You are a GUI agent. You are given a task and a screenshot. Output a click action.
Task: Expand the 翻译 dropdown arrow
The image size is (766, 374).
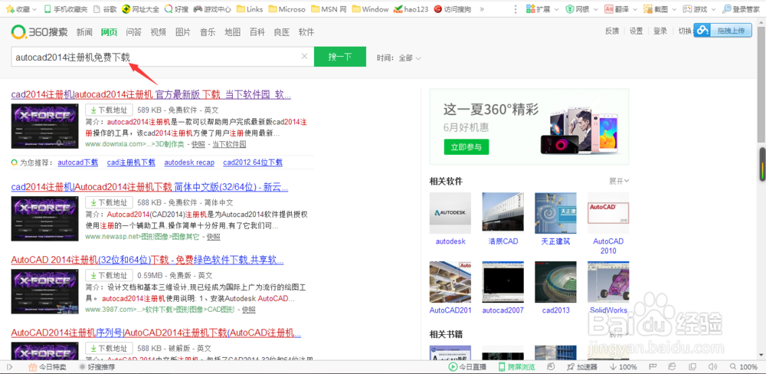(x=634, y=9)
